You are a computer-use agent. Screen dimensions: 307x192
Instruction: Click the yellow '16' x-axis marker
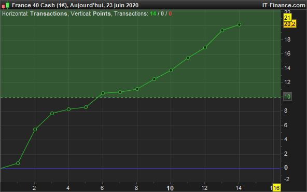point(276,188)
